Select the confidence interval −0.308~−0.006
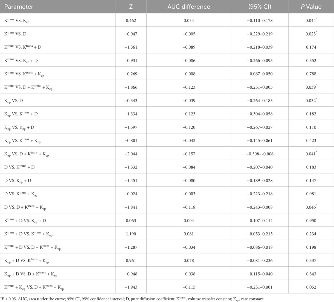The image size is (334, 302). 260,154
